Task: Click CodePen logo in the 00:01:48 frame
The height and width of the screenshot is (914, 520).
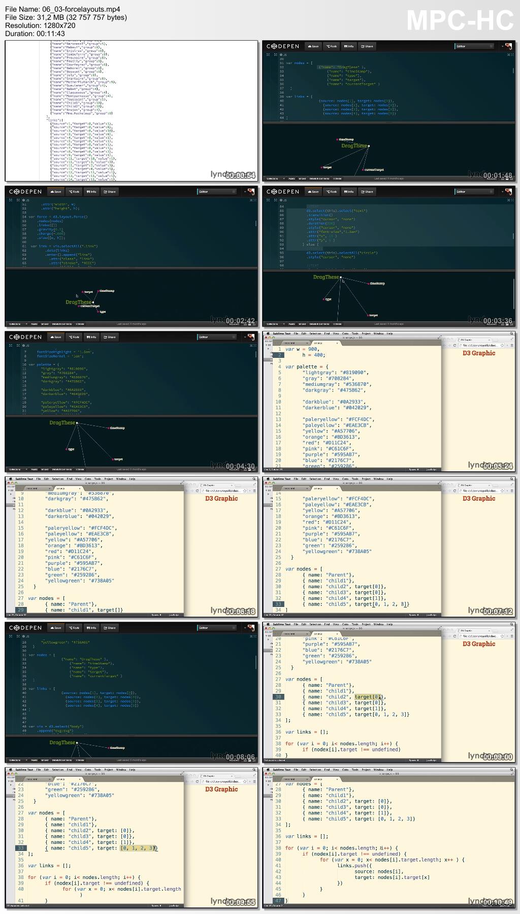Action: pyautogui.click(x=283, y=46)
